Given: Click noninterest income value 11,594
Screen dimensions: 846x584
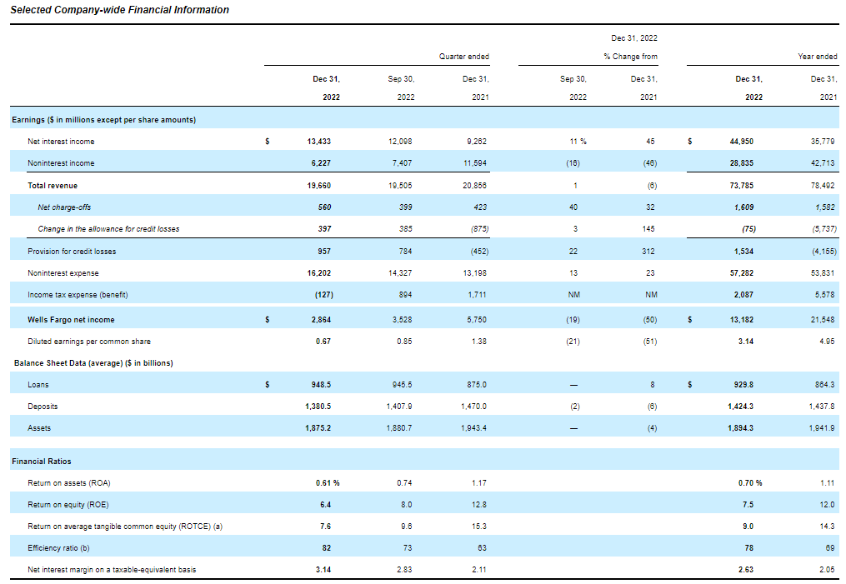Looking at the screenshot, I should (475, 162).
